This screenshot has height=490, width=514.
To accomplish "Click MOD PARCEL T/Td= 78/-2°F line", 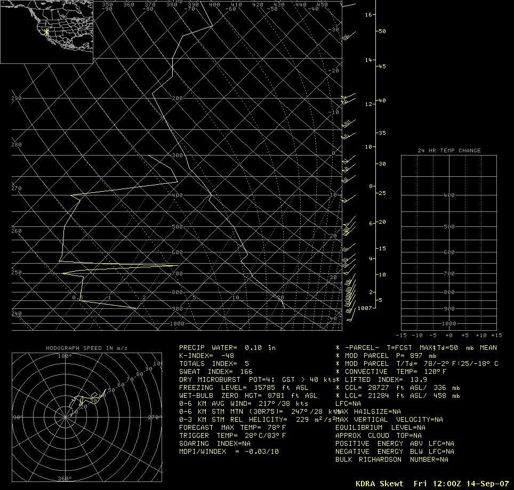I will (x=416, y=364).
